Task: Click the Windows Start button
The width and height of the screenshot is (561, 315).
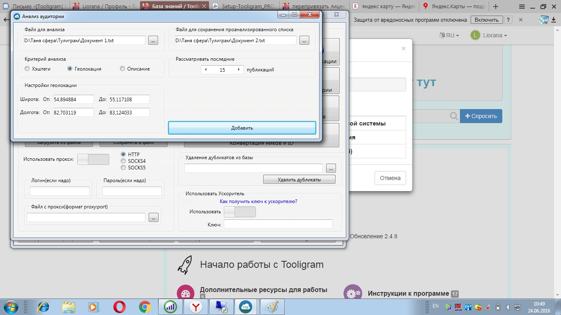Action: (x=11, y=306)
